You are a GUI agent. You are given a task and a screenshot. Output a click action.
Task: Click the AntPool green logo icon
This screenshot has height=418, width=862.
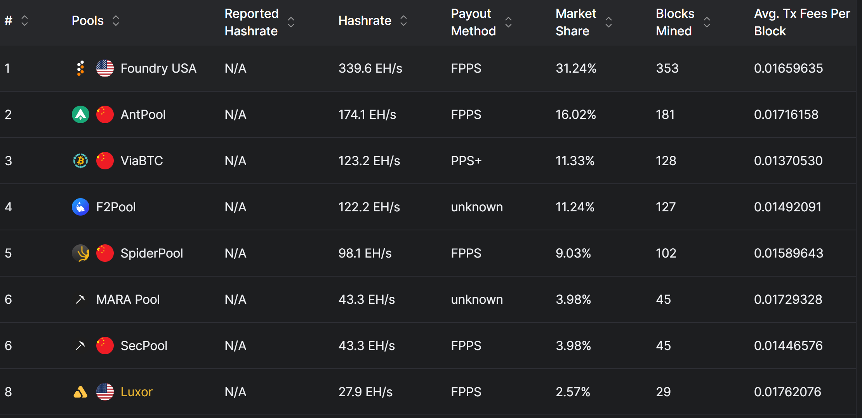pyautogui.click(x=81, y=115)
